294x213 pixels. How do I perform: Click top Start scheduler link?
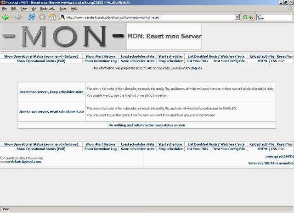pyautogui.click(x=170, y=56)
